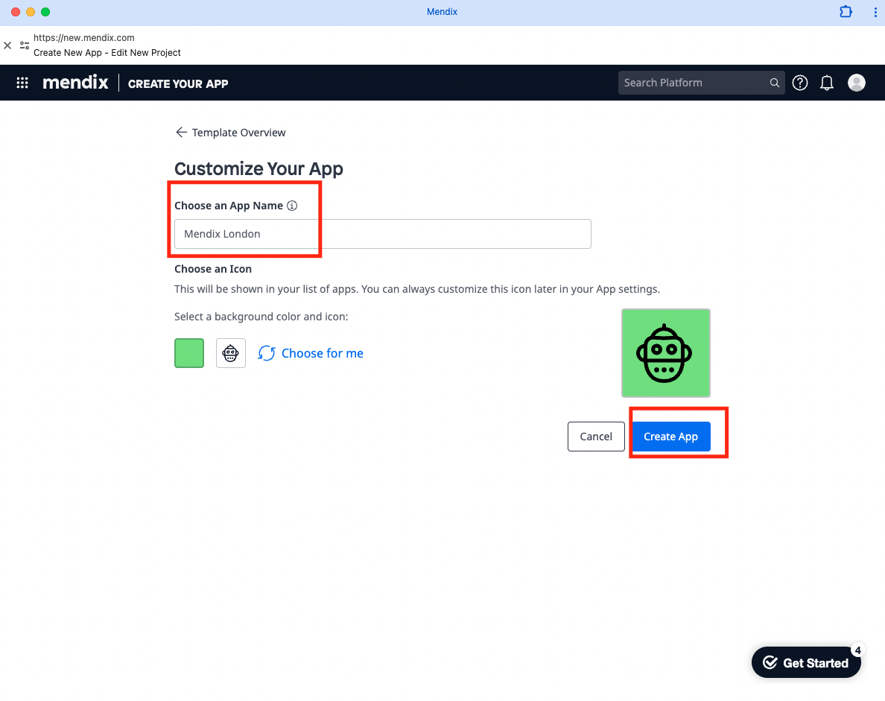Click the https://new.mendix.com URL text

(84, 38)
